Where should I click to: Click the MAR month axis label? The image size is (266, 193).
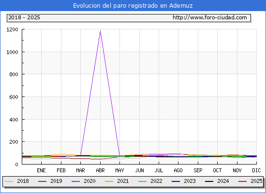(80, 170)
